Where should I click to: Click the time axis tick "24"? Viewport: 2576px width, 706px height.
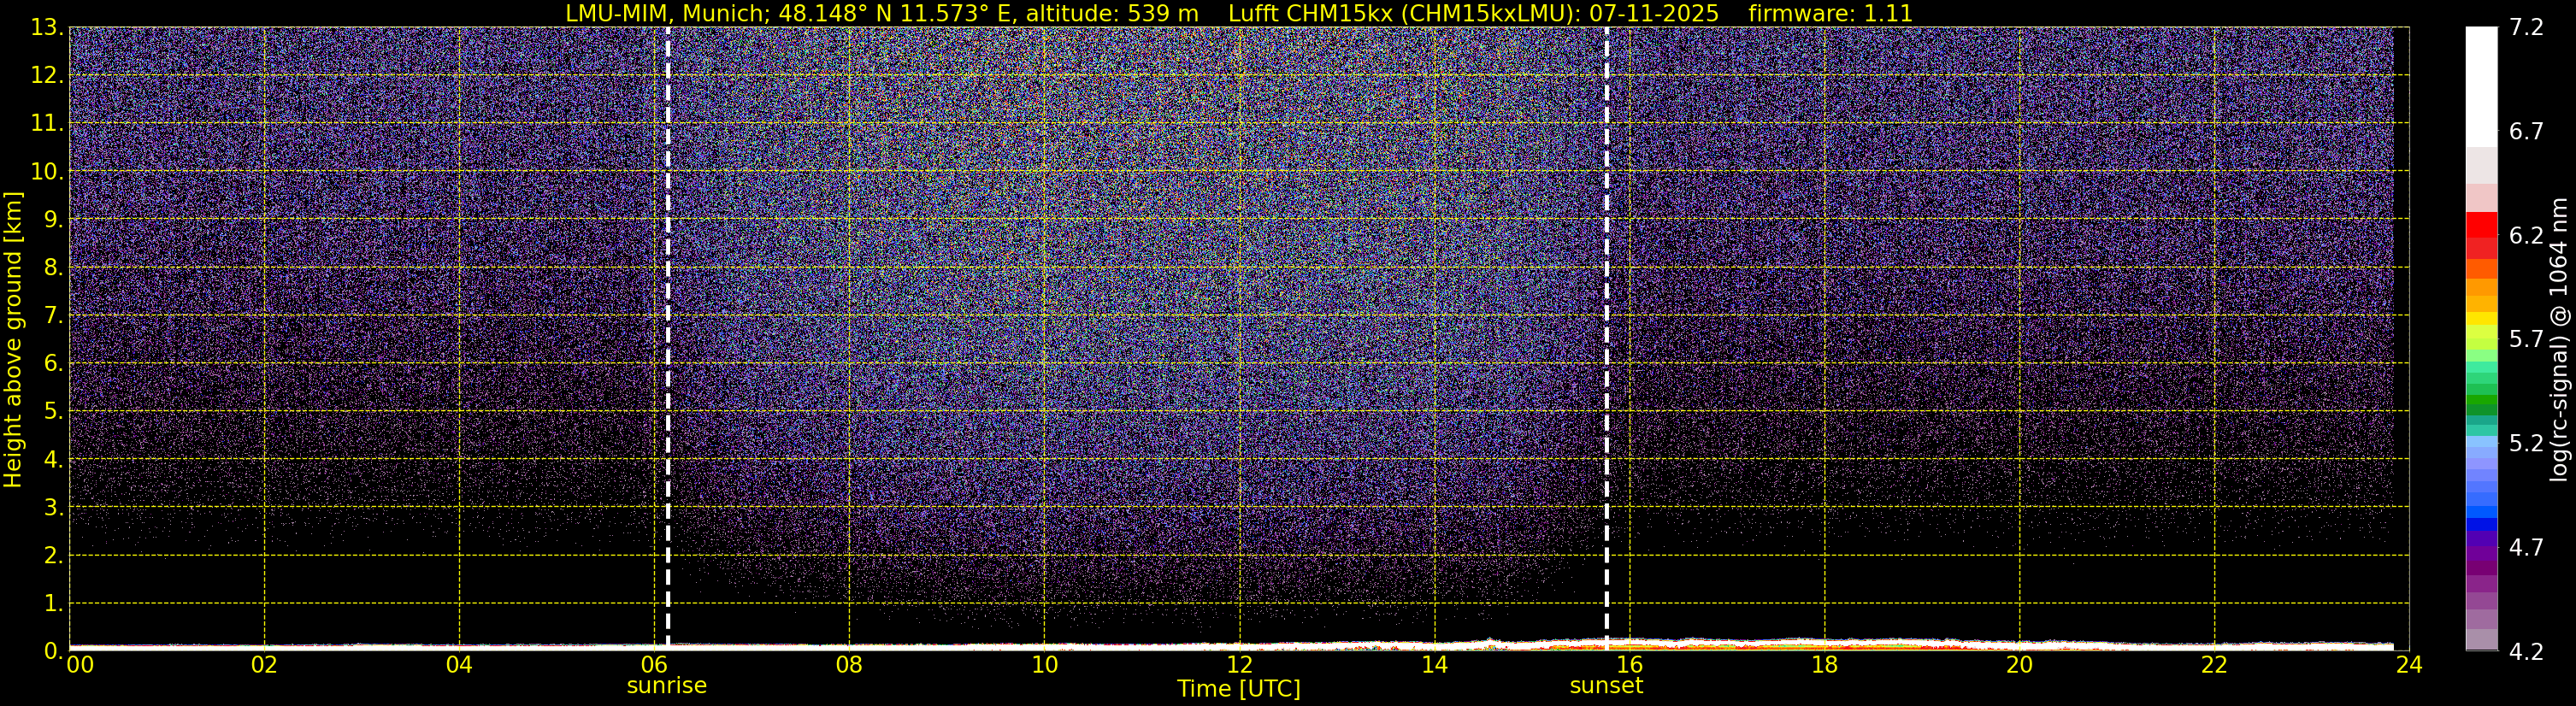(2409, 665)
